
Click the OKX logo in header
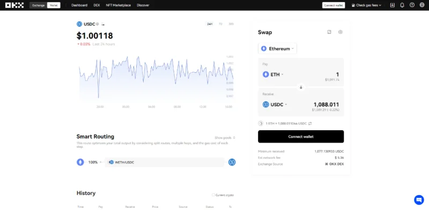[14, 5]
